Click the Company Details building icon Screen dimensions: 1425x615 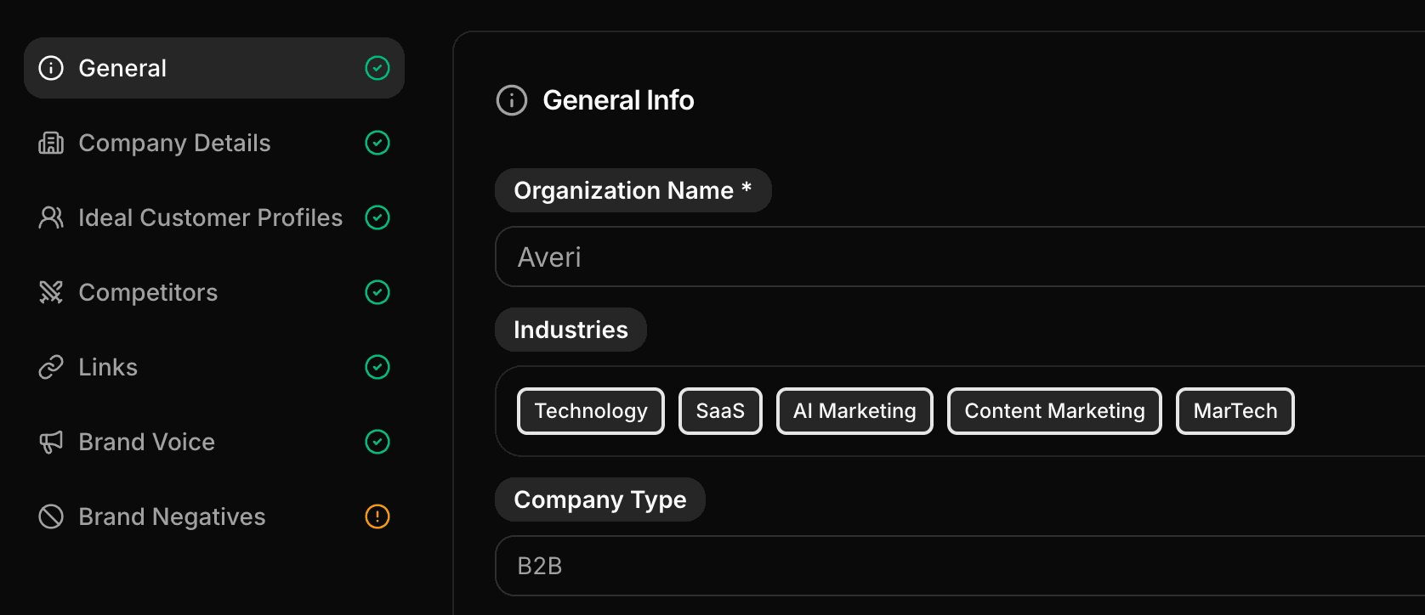[51, 143]
